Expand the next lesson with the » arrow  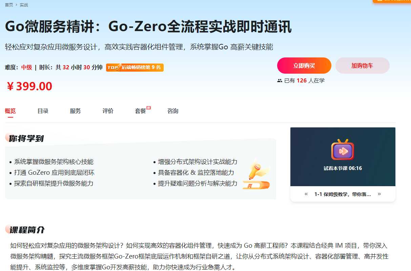pyautogui.click(x=379, y=194)
